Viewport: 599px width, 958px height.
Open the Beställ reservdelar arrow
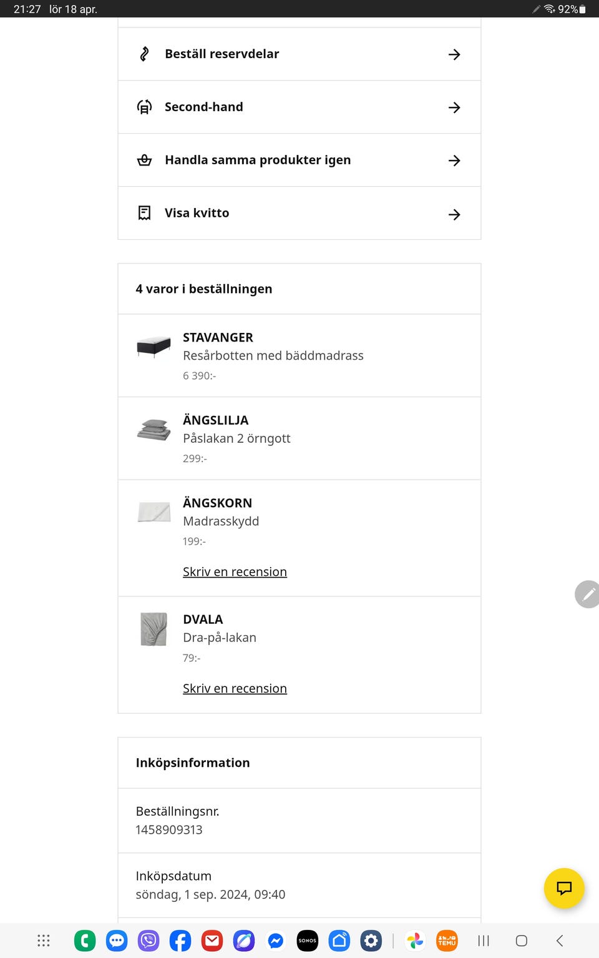coord(454,54)
